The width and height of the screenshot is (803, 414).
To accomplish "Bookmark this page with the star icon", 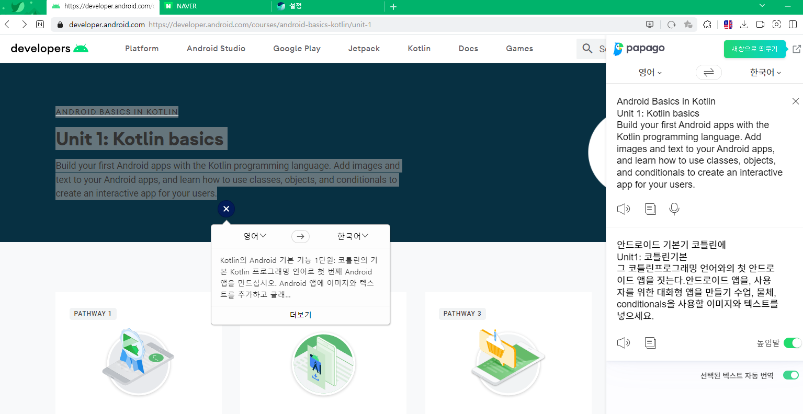I will click(688, 25).
